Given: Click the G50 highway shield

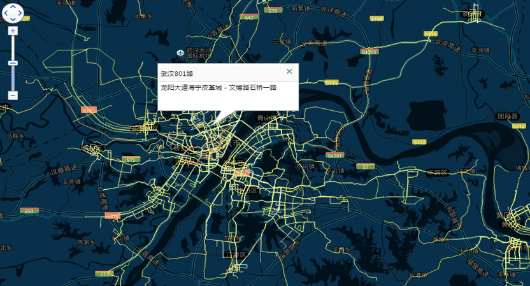Looking at the screenshot, I should pos(29,211).
